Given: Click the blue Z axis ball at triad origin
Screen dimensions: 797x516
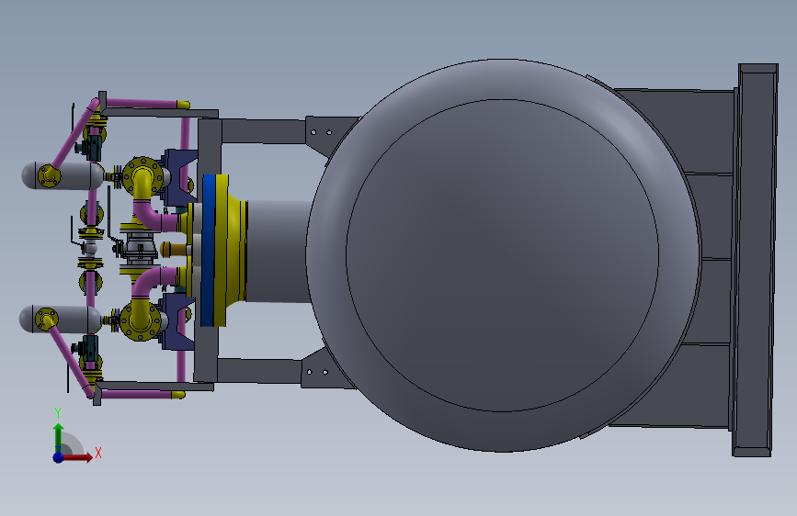Looking at the screenshot, I should point(59,457).
